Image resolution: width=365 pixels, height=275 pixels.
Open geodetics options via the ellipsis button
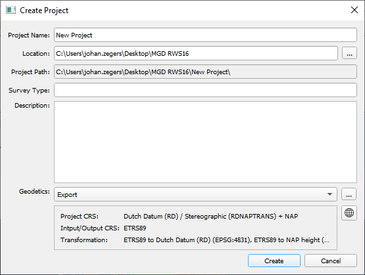pos(349,194)
